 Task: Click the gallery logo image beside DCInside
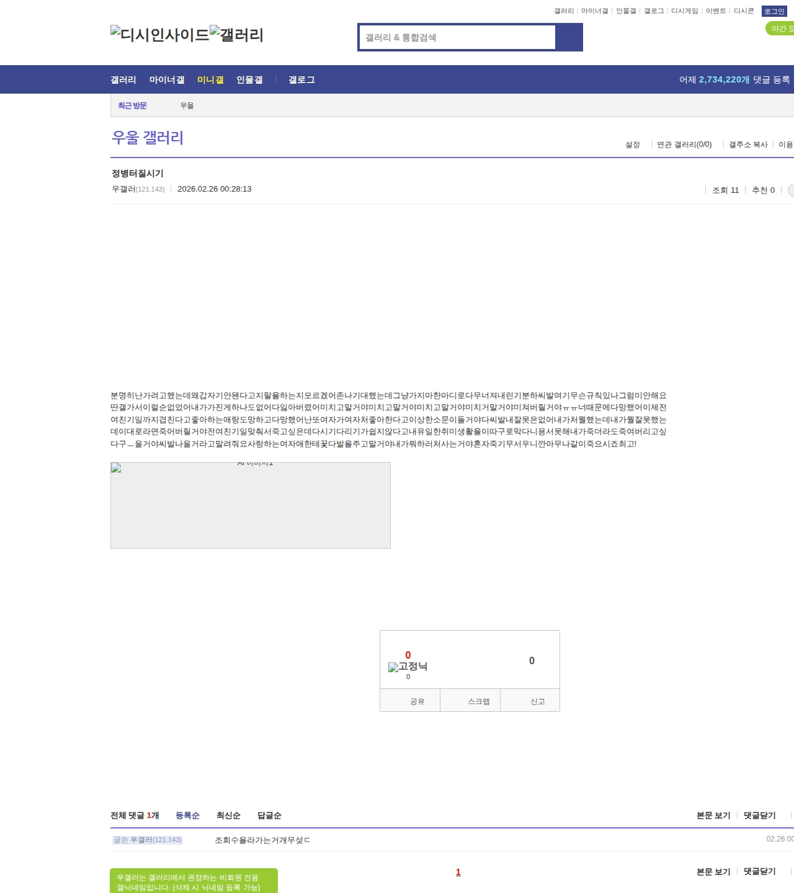(x=236, y=35)
